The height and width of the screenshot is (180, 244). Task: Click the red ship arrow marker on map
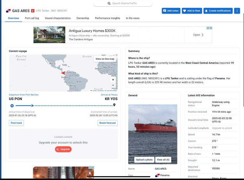point(63,73)
